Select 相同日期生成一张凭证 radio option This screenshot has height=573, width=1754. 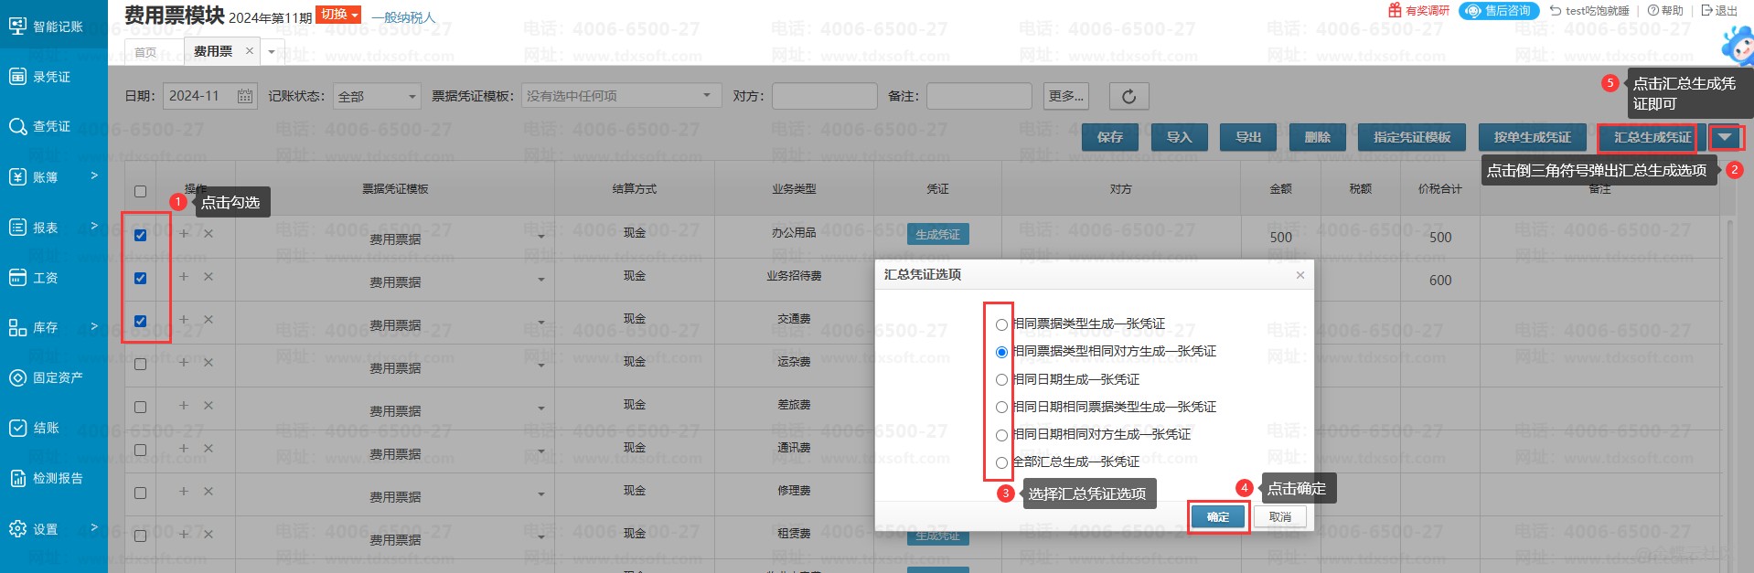(1001, 380)
